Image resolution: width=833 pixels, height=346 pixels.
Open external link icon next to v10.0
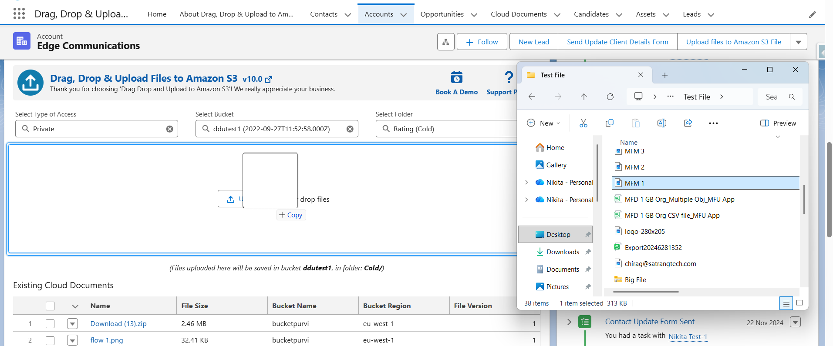pos(269,79)
